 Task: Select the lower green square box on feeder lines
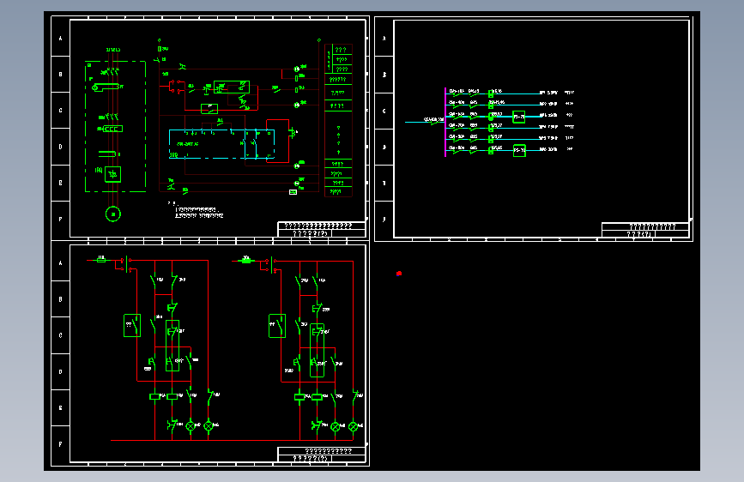click(x=519, y=150)
